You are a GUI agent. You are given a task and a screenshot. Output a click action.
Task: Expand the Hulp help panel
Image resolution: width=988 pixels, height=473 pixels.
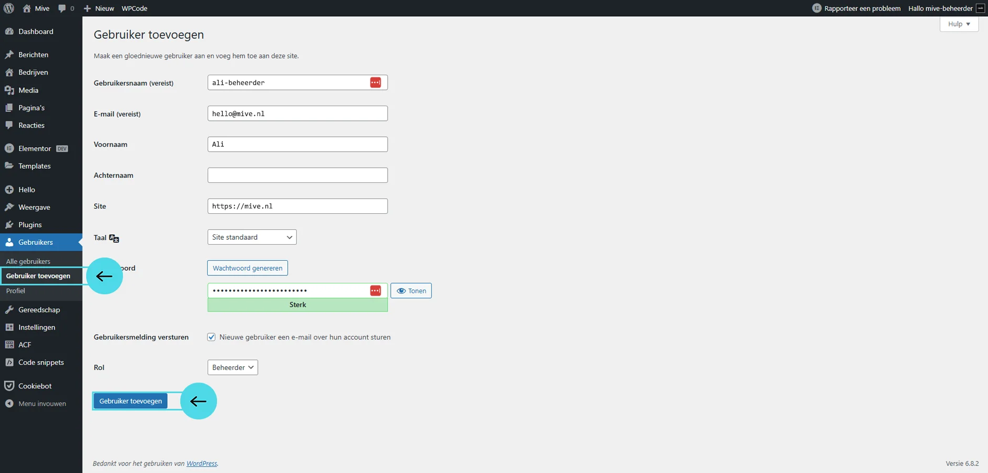click(x=959, y=24)
